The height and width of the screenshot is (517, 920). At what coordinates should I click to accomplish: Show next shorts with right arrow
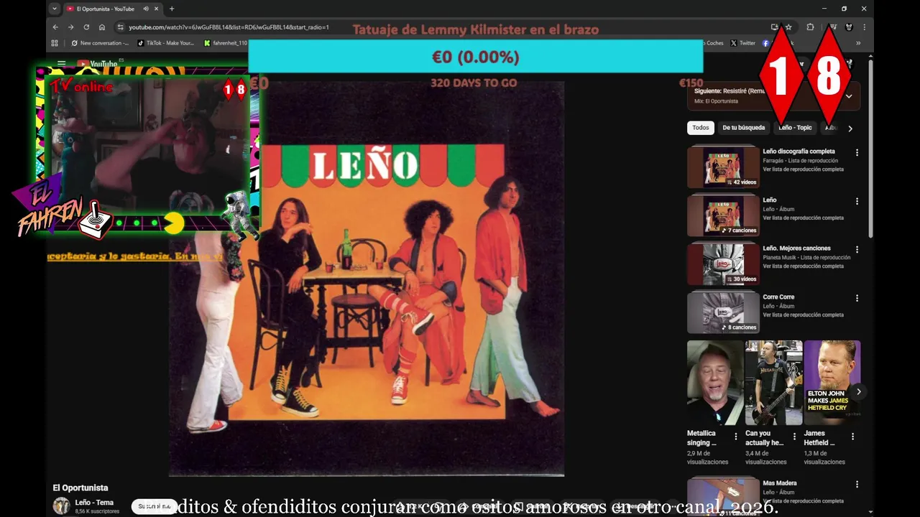(858, 391)
